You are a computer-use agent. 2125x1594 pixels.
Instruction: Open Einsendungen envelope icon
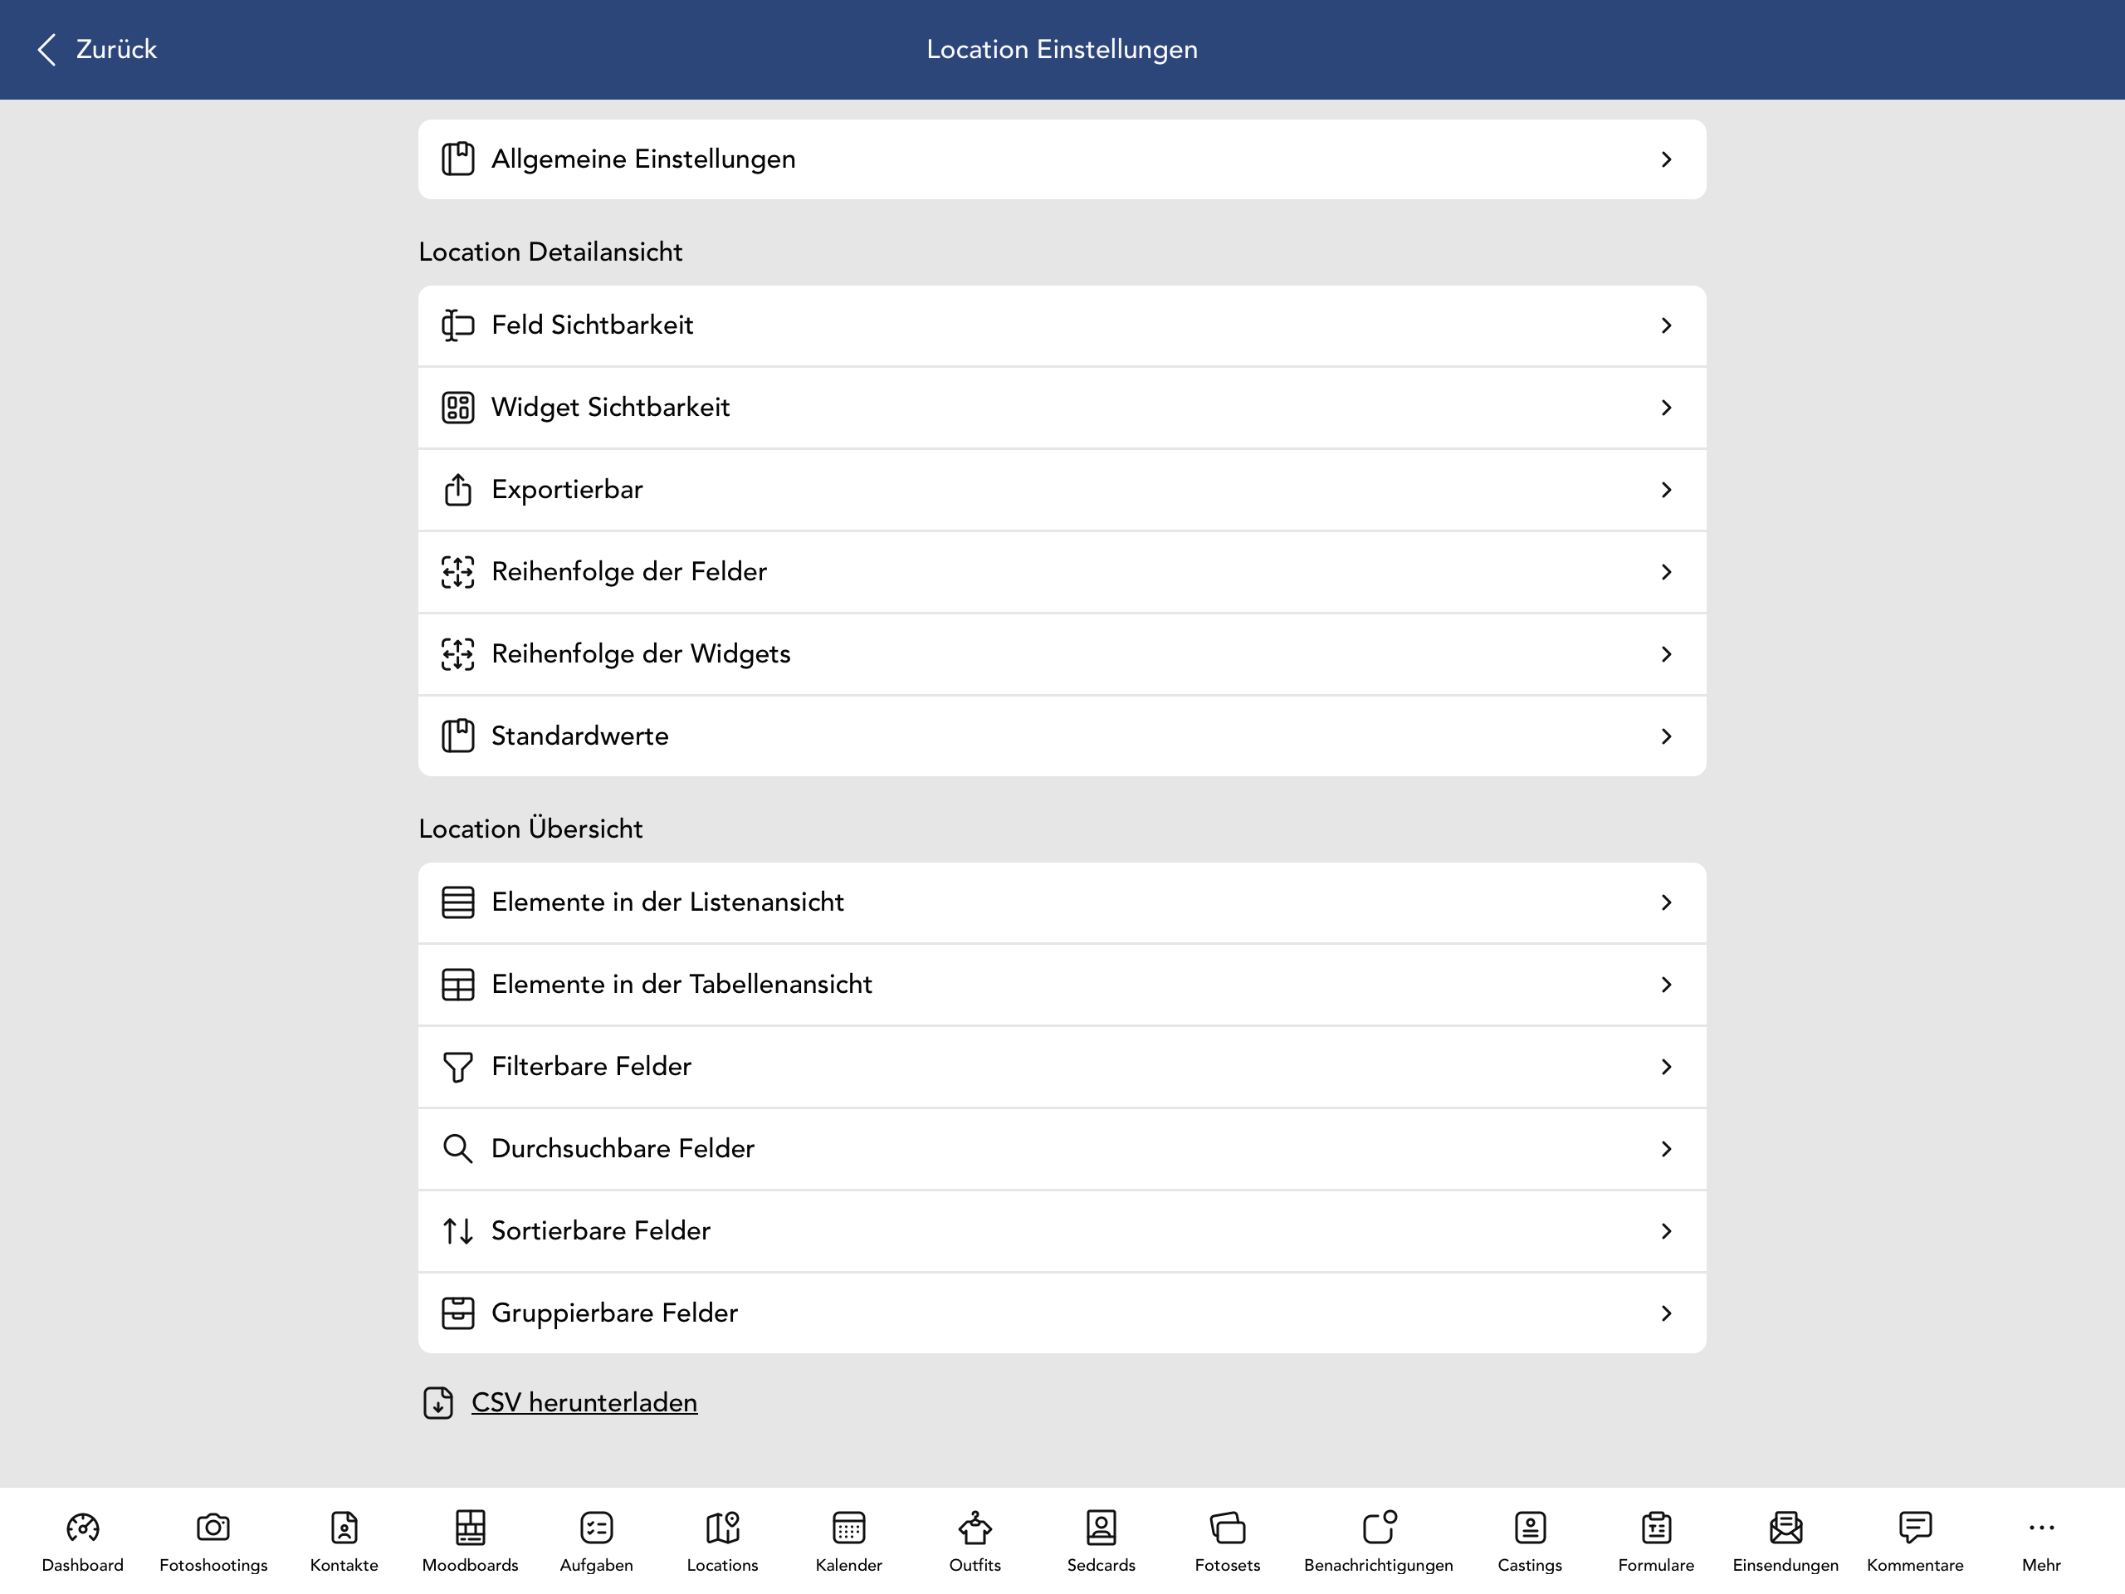click(1785, 1528)
